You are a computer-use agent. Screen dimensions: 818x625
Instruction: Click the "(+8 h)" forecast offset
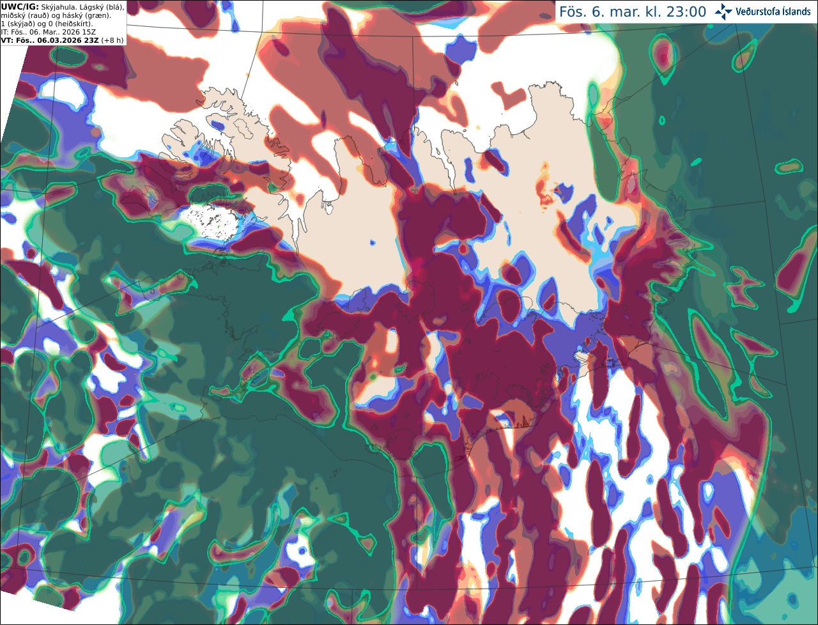coord(112,40)
